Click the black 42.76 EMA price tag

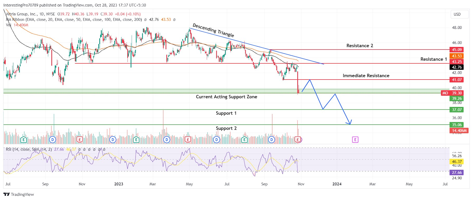coord(457,67)
